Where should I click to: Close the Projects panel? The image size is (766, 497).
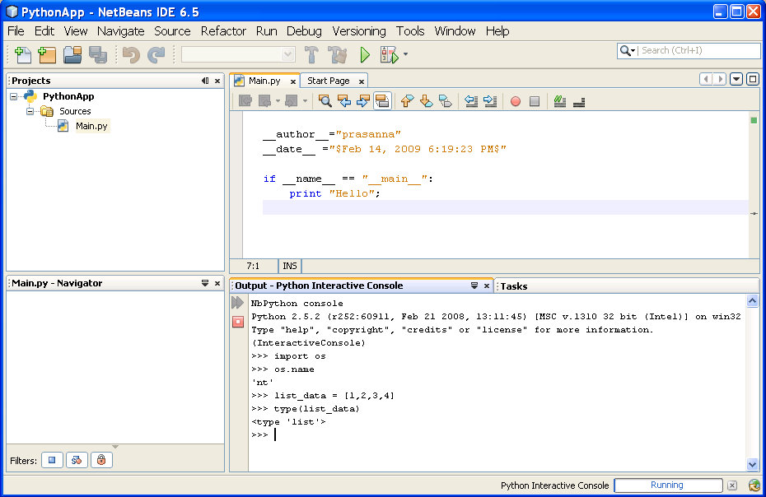pyautogui.click(x=217, y=81)
